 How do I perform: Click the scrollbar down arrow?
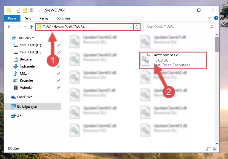[x=217, y=143]
